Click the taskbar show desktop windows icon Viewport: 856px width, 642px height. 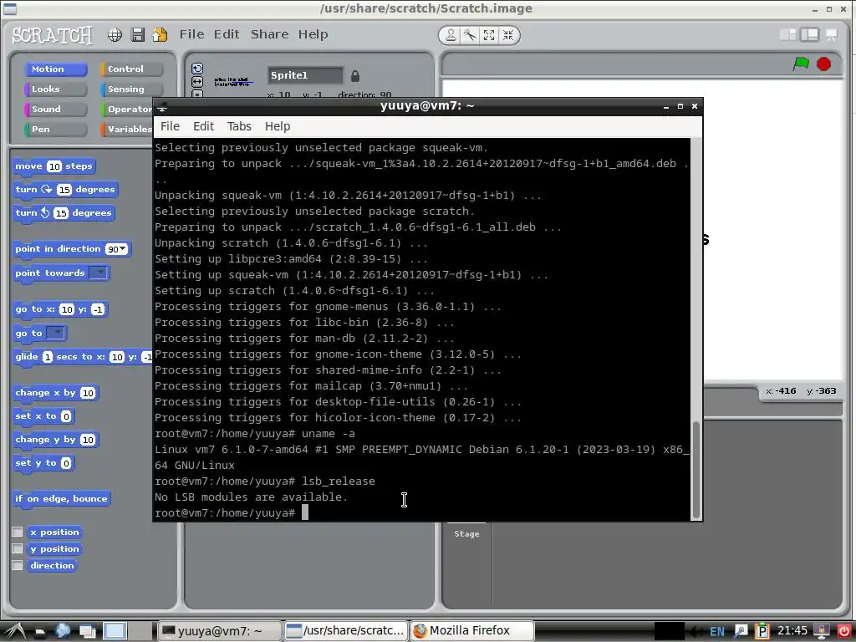(88, 631)
